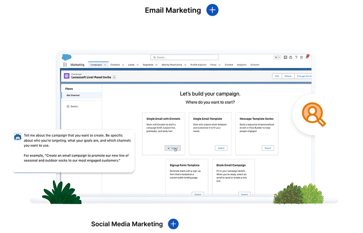
Task: Click the Lenoxsoft Live! Panel Invite title
Action: (x=91, y=77)
